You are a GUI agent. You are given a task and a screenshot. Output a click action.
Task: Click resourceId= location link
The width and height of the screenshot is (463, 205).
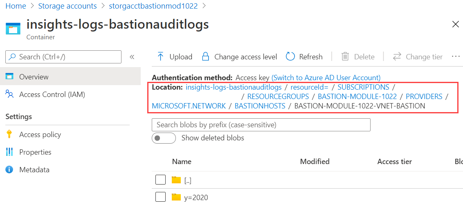tap(310, 88)
